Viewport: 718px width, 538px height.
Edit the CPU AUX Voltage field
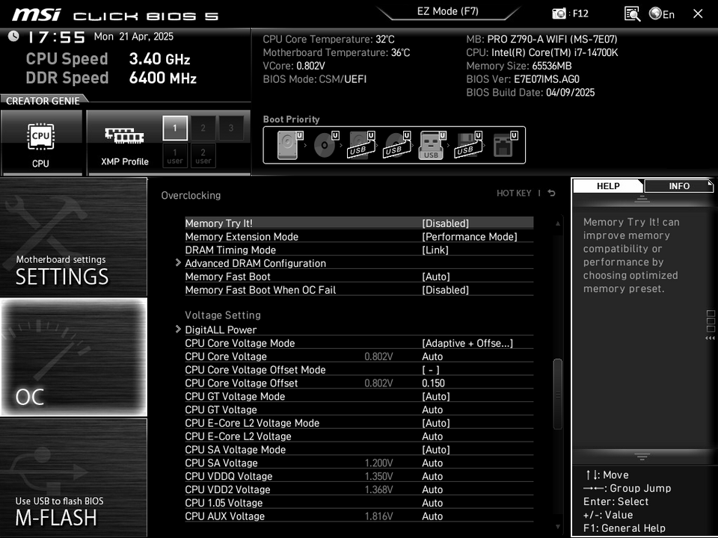432,516
